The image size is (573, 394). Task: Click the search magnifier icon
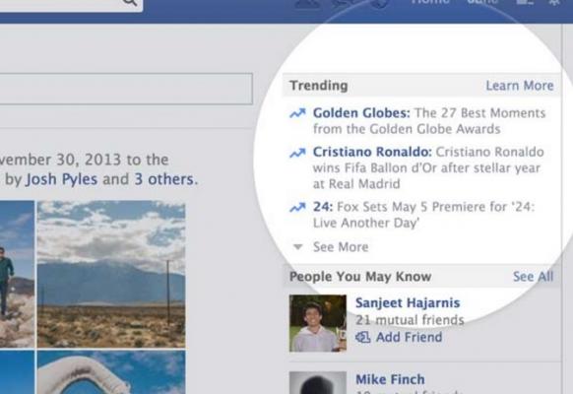pos(130,3)
